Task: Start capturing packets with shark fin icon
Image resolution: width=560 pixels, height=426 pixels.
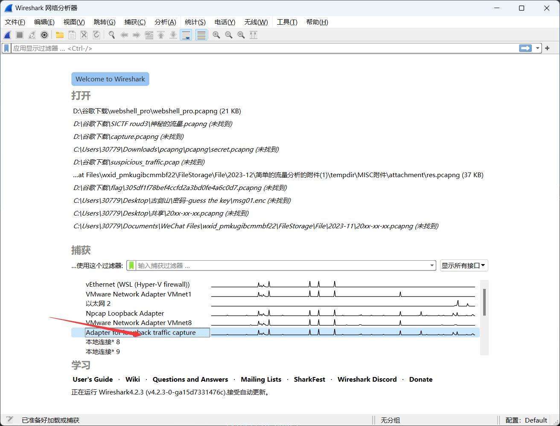Action: coord(8,35)
